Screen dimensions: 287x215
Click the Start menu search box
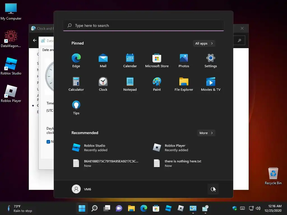143,25
